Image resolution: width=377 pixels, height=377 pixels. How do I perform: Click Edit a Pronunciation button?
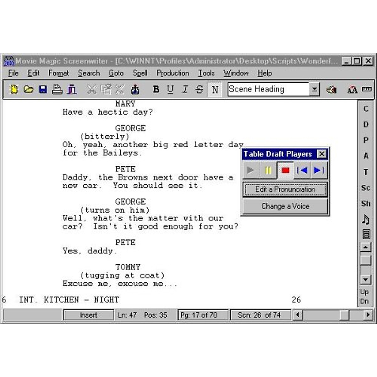pos(285,189)
